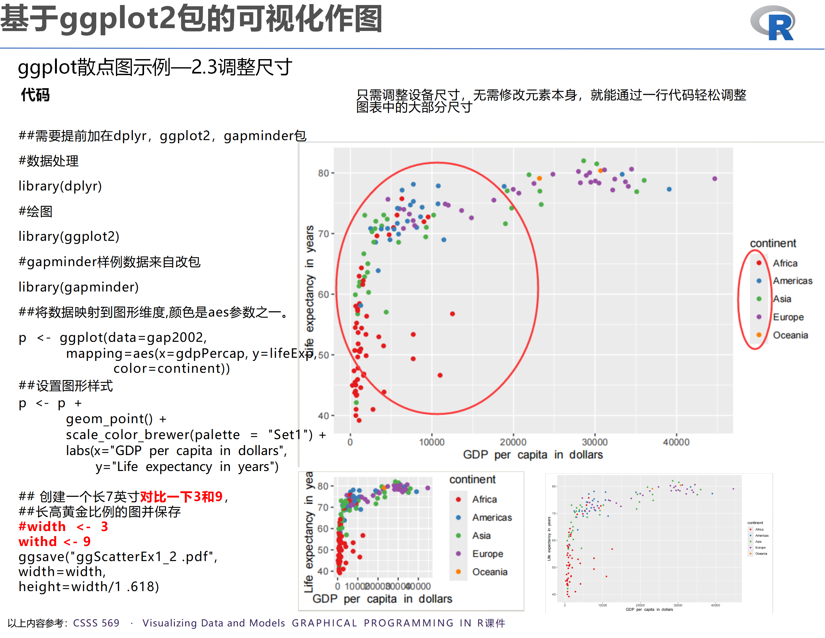Click the continent legend title of the large plot
The width and height of the screenshot is (825, 638).
pyautogui.click(x=773, y=243)
